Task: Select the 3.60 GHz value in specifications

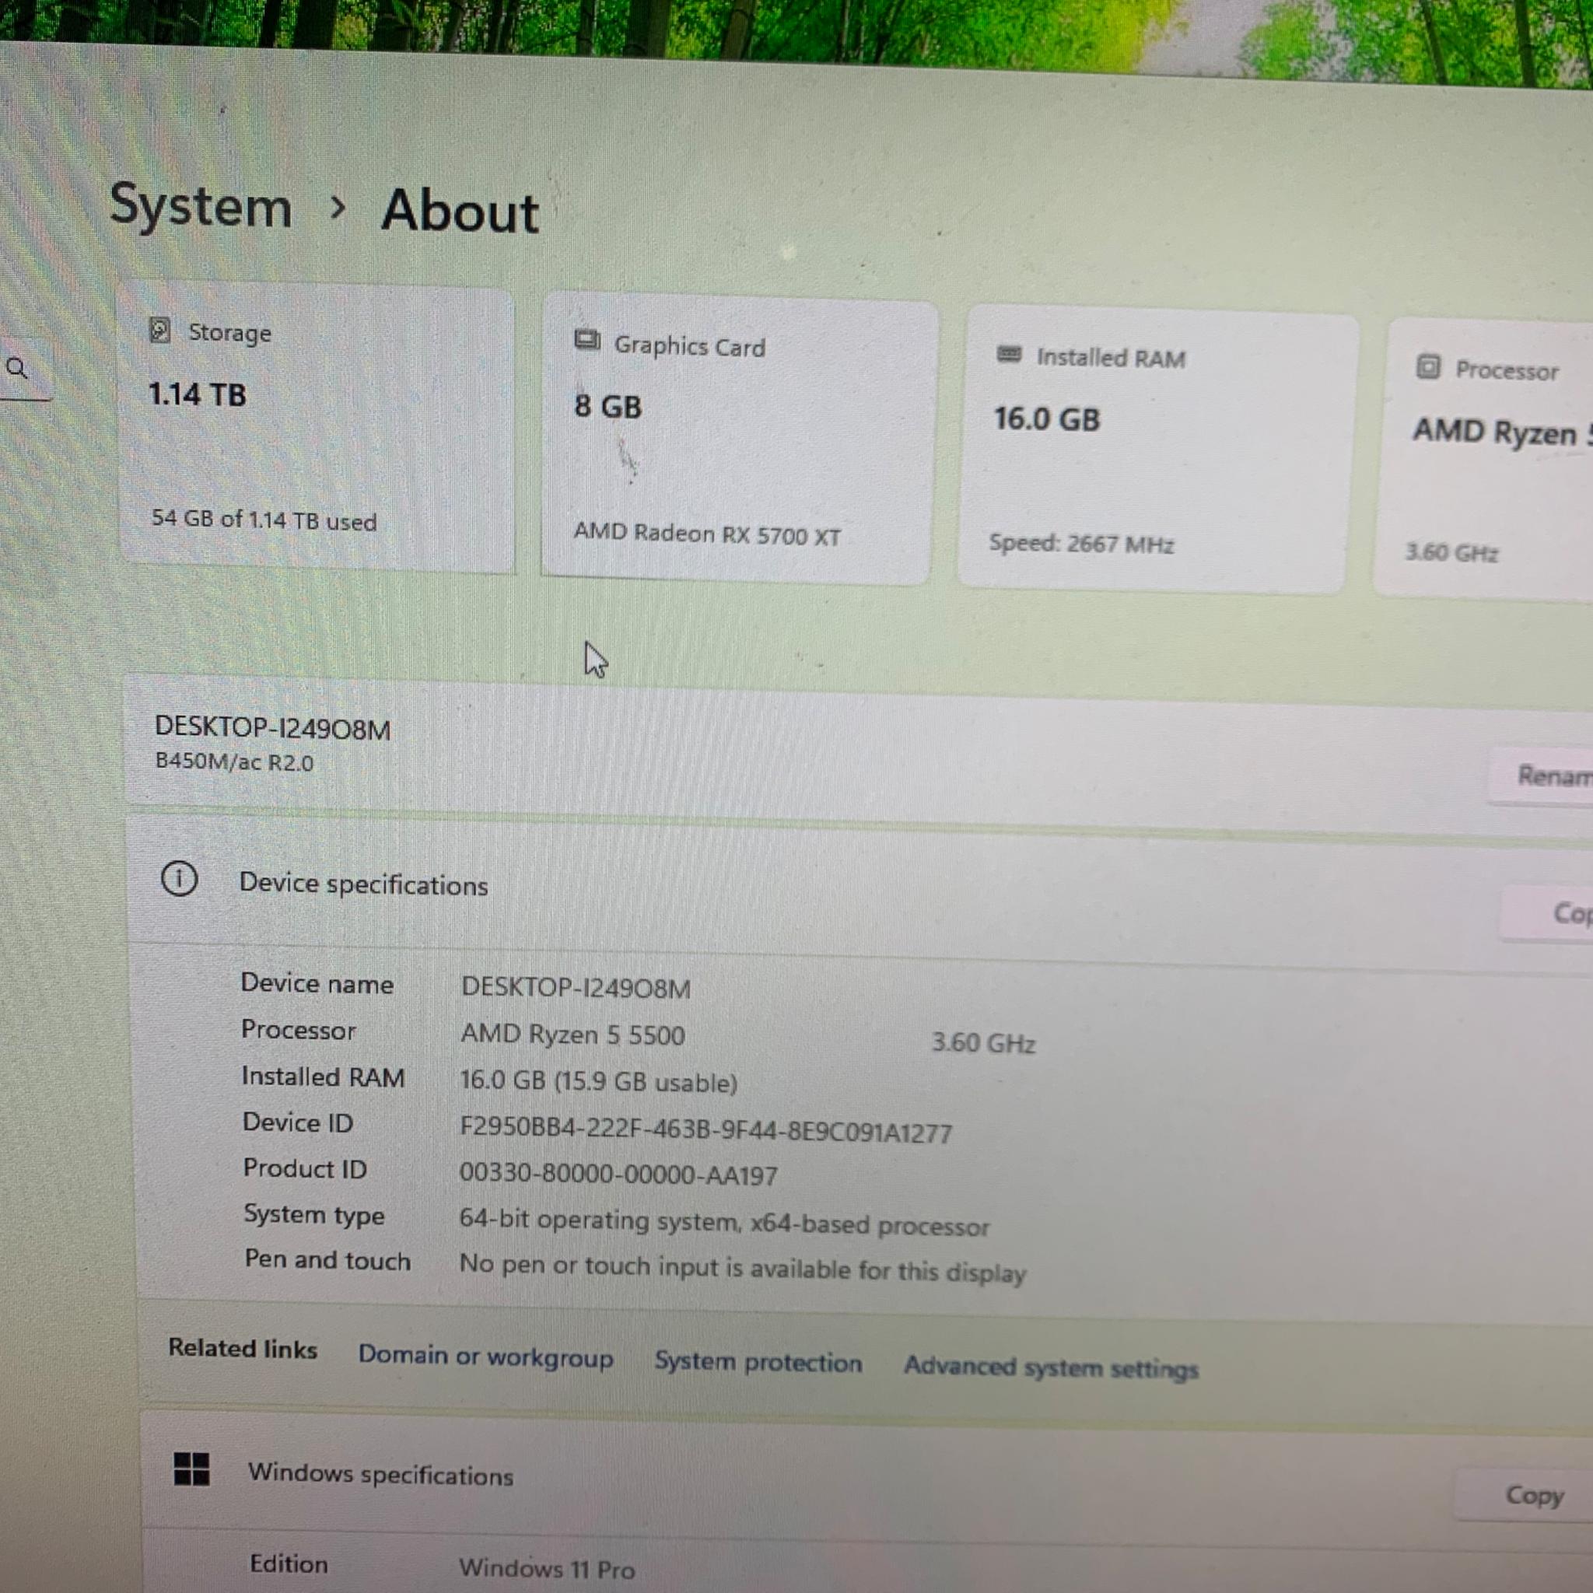Action: tap(983, 1043)
